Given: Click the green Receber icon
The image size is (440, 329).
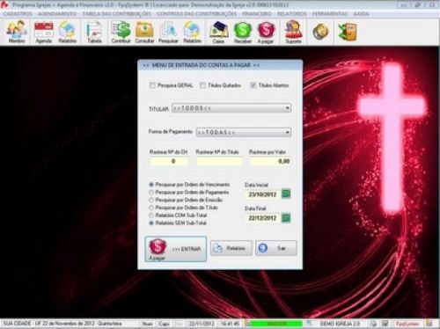Looking at the screenshot, I should coord(243,32).
